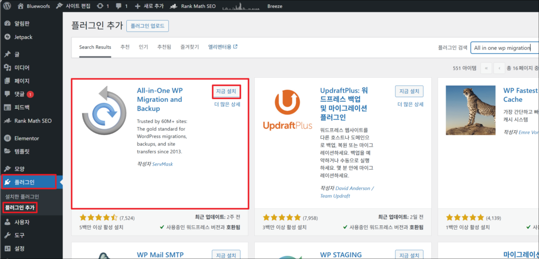
Task: Click the 3백만 이상 활성 설치 text
Action: 285,227
